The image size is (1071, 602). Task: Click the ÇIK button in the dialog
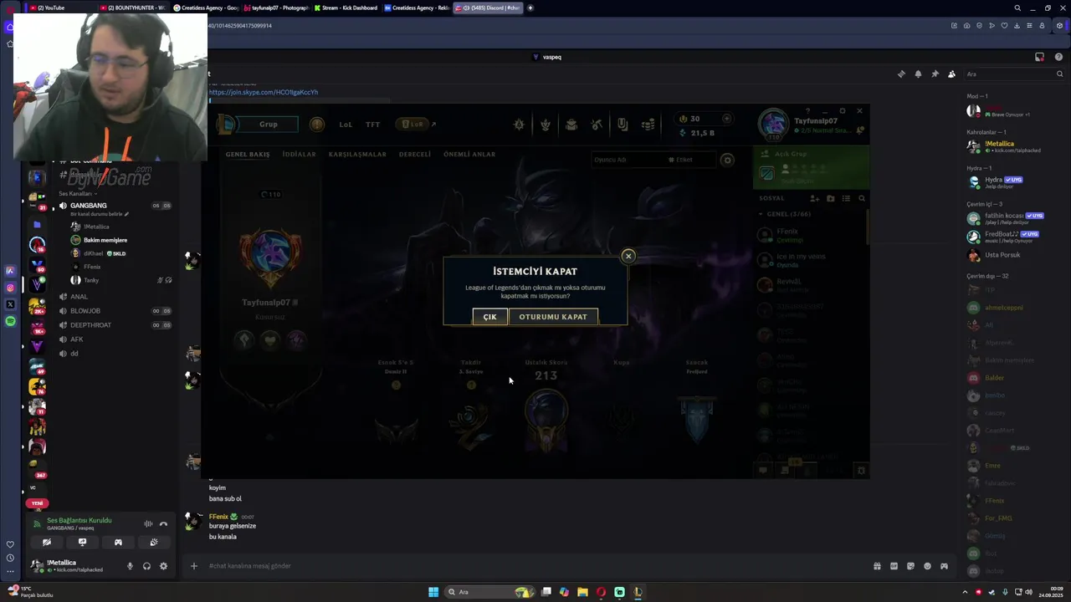pyautogui.click(x=489, y=317)
